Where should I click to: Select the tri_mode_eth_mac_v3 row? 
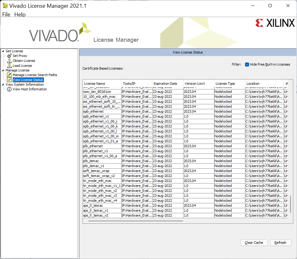185,196
